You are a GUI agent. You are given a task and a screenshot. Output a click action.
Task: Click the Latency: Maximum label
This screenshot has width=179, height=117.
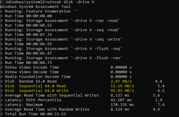24,105
